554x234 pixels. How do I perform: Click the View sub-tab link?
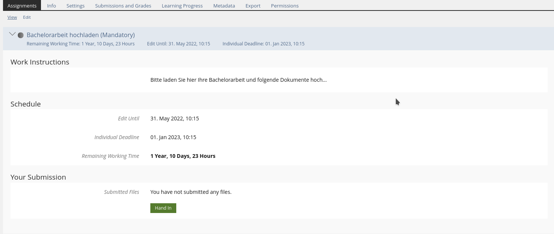(x=12, y=17)
